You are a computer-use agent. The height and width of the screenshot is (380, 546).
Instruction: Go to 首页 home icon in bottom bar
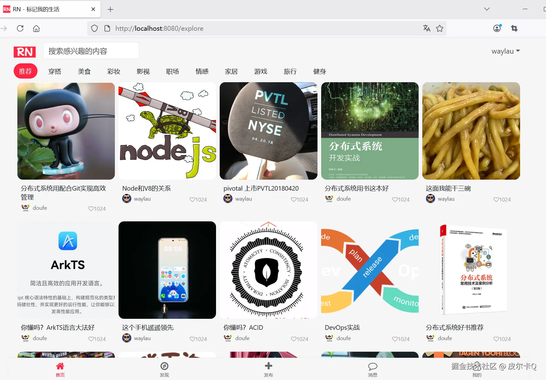point(60,366)
